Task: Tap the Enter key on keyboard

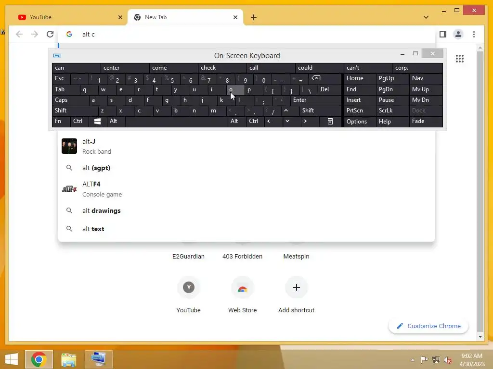Action: (x=316, y=100)
